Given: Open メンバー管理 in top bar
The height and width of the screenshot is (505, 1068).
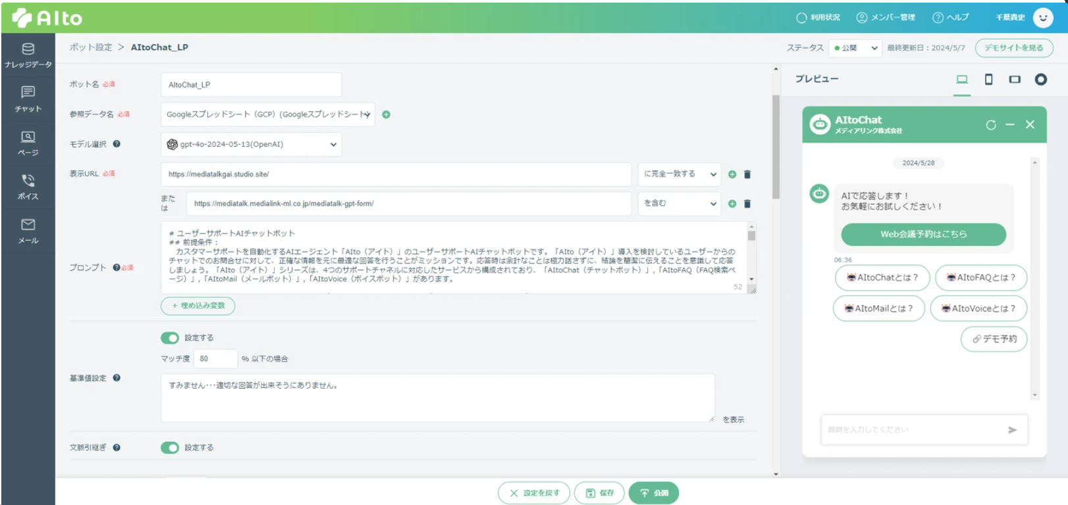Looking at the screenshot, I should [x=886, y=18].
